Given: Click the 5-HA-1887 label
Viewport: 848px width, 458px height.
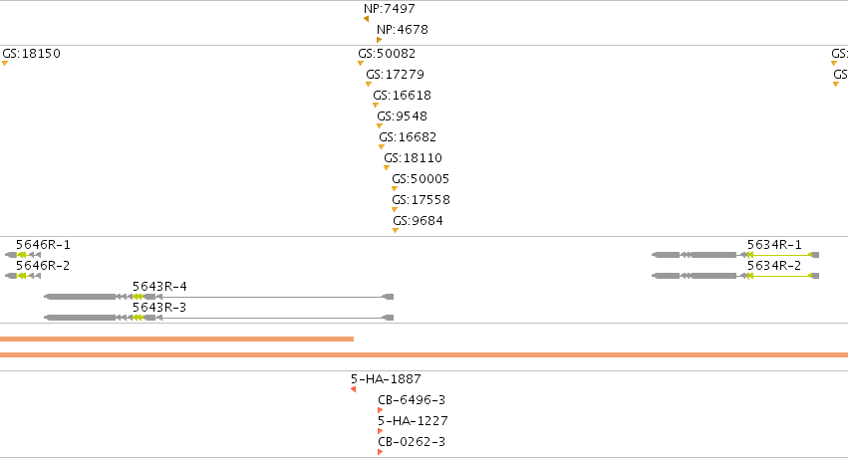Looking at the screenshot, I should point(386,379).
